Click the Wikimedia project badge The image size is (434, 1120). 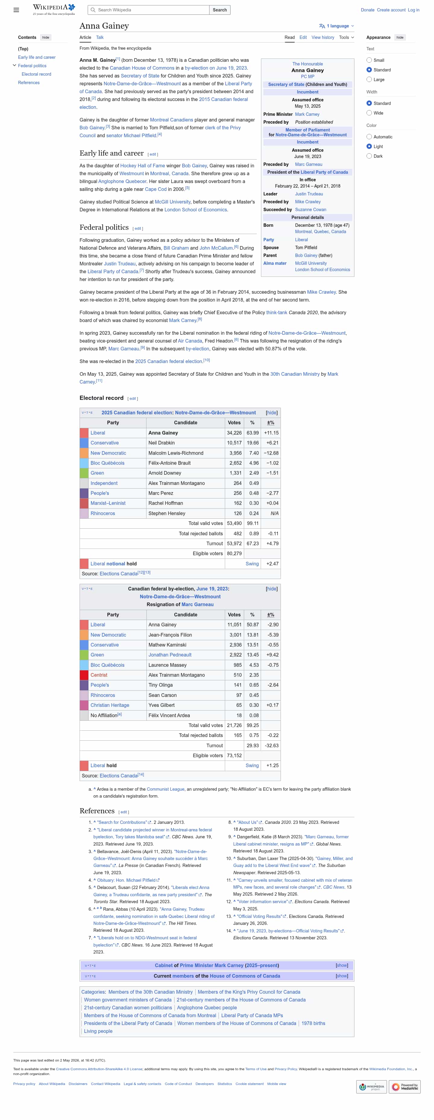pos(371,1087)
